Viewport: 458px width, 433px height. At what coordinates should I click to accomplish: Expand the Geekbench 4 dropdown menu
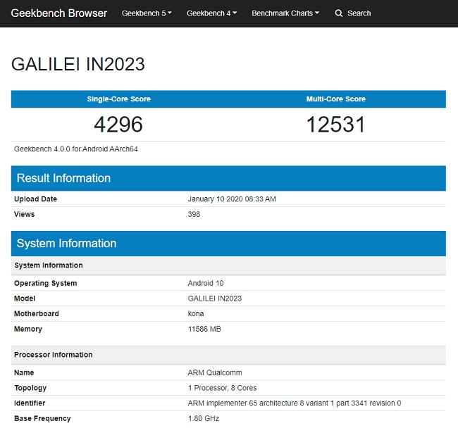[211, 13]
